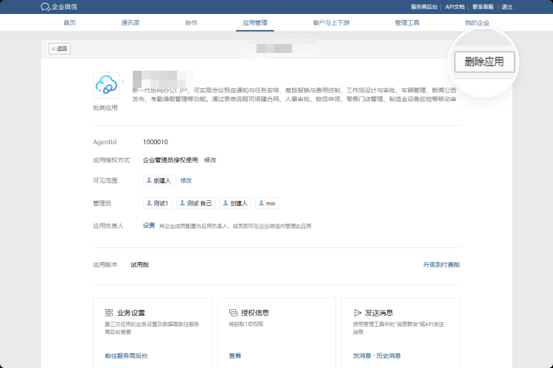Click the 升级到付费版 link

tap(441, 264)
